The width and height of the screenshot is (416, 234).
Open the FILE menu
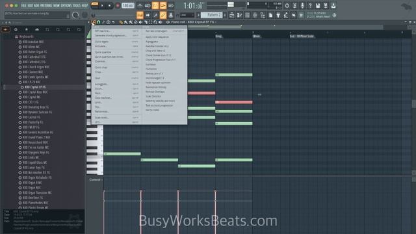coord(23,6)
